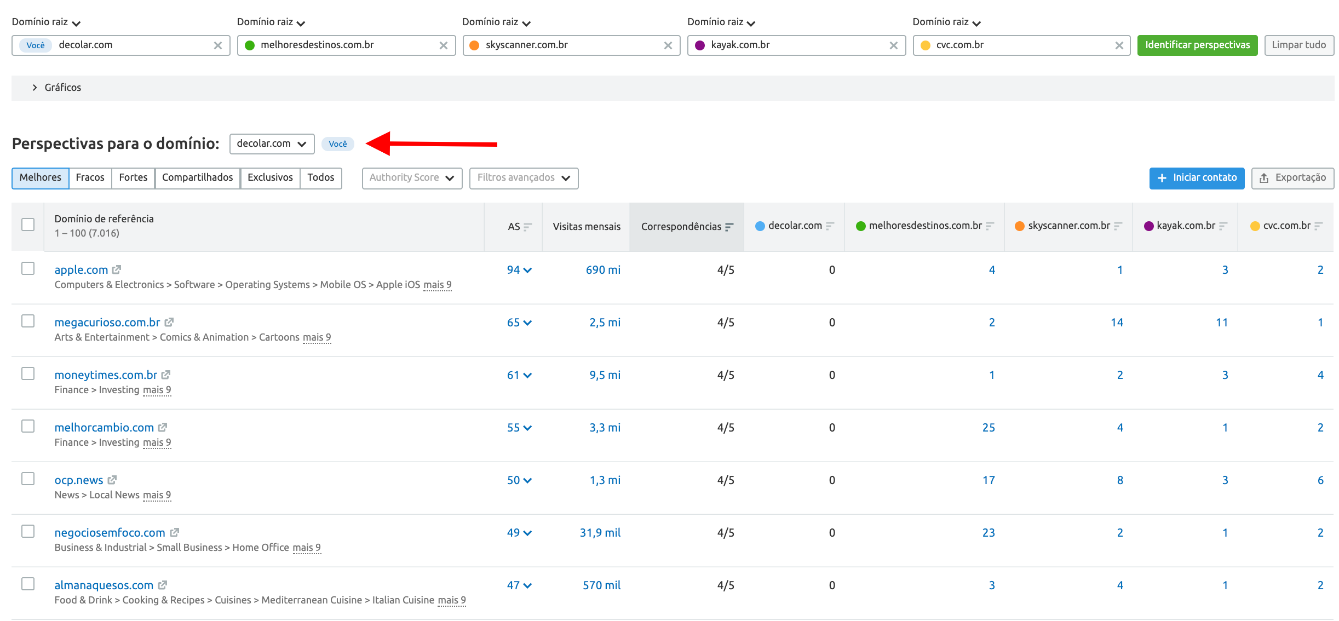The height and width of the screenshot is (621, 1339).
Task: Clear the kayak.com.br domain field
Action: pos(893,45)
